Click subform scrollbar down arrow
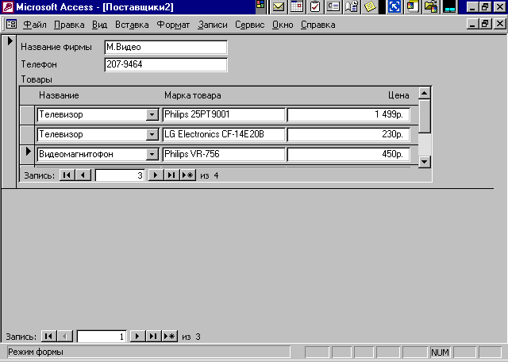508x362 pixels. (x=425, y=161)
